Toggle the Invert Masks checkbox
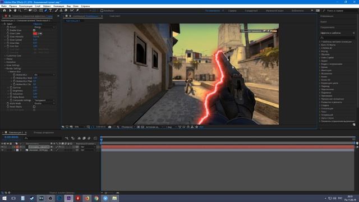Screen dimensions: 359x202 (34, 107)
